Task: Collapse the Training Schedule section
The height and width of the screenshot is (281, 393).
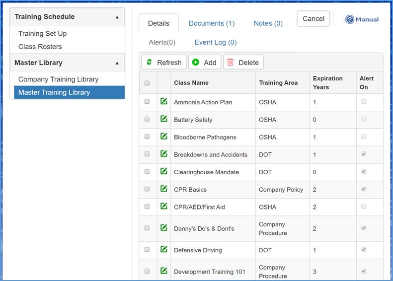Action: [117, 17]
